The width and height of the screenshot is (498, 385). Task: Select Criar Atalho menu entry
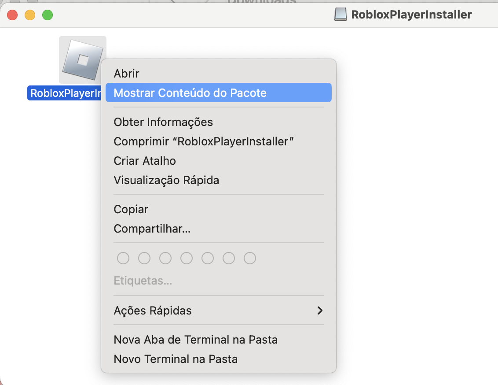[x=145, y=161]
